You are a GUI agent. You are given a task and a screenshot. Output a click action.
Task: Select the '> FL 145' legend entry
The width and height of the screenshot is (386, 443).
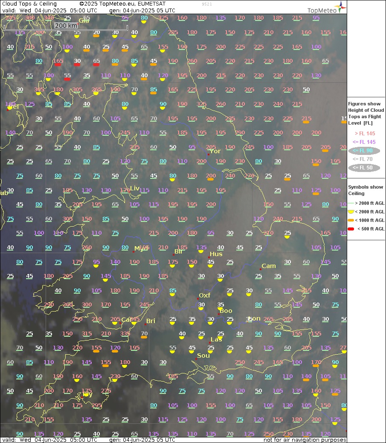point(365,133)
